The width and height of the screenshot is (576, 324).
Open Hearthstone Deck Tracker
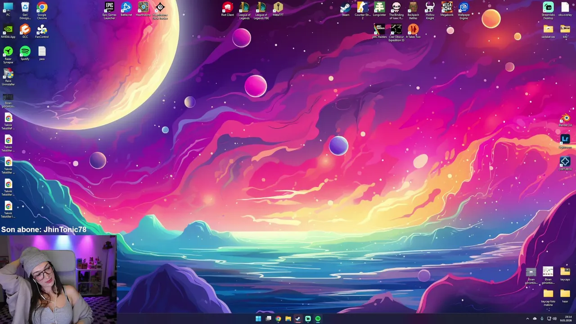(x=160, y=10)
